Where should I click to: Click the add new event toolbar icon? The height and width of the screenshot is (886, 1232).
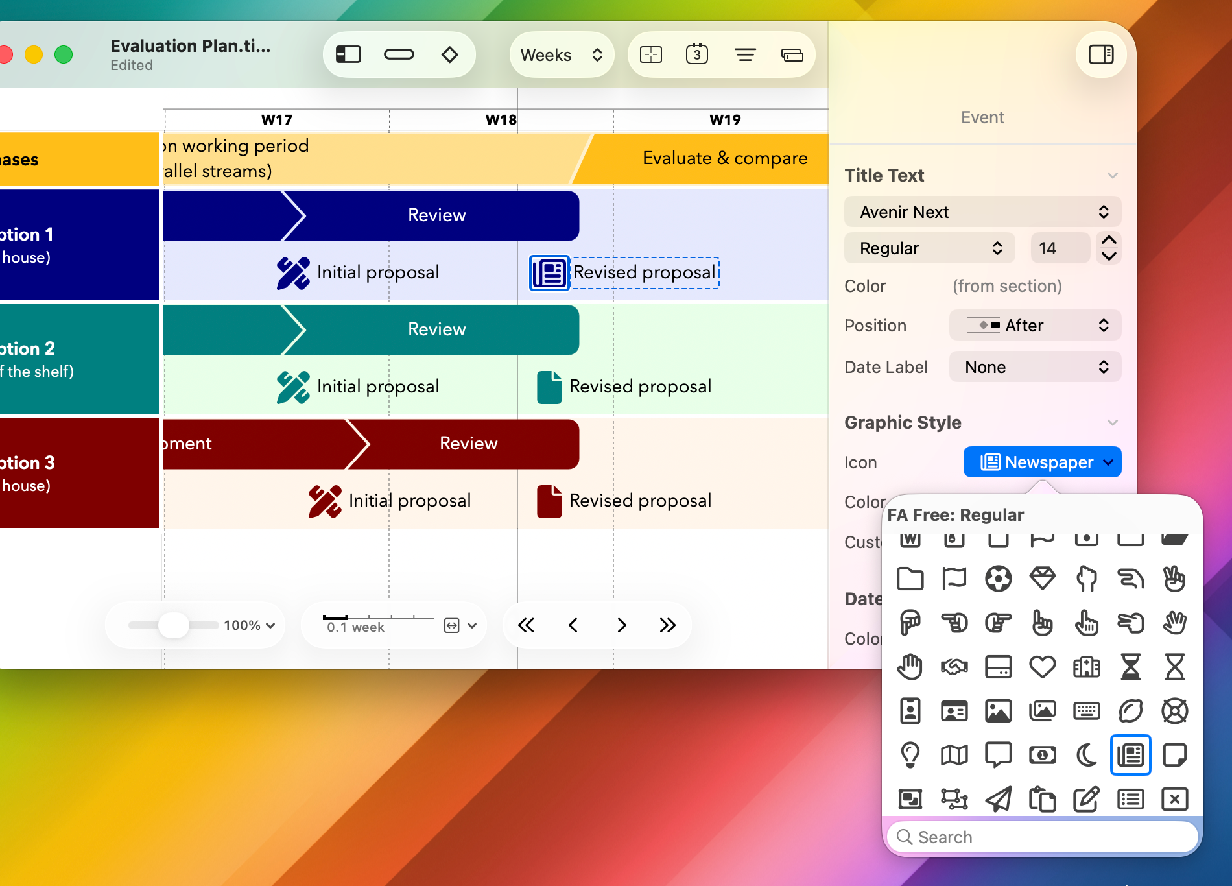(x=650, y=54)
